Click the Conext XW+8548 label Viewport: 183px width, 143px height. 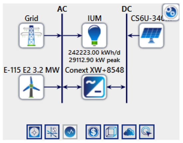pyautogui.click(x=94, y=70)
